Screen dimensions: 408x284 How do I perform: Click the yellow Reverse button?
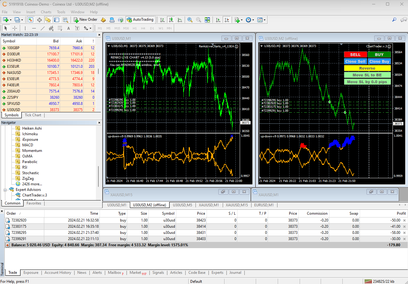[367, 68]
